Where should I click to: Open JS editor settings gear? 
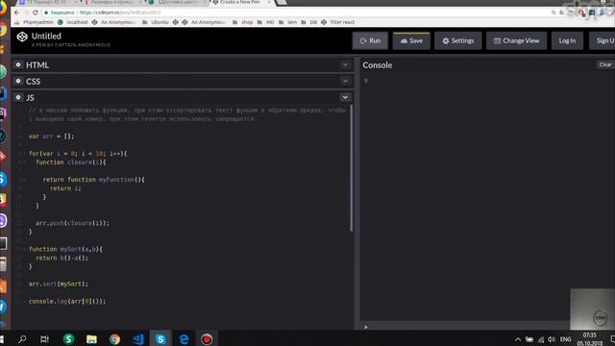click(x=18, y=97)
